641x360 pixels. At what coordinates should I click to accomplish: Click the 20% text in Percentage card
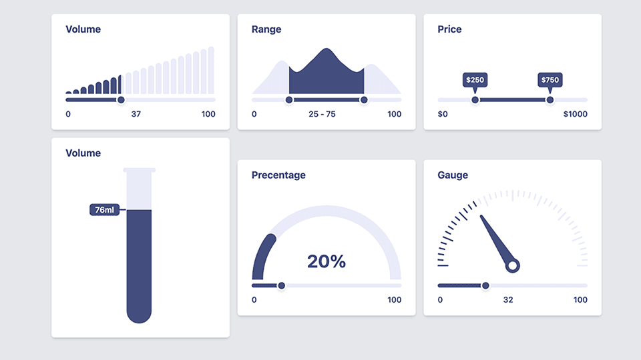(x=327, y=262)
